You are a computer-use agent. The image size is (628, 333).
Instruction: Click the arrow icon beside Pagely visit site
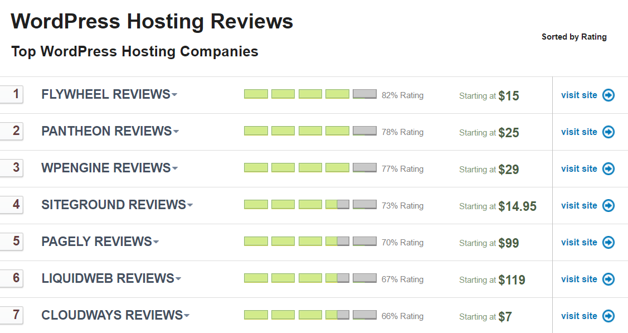point(608,243)
